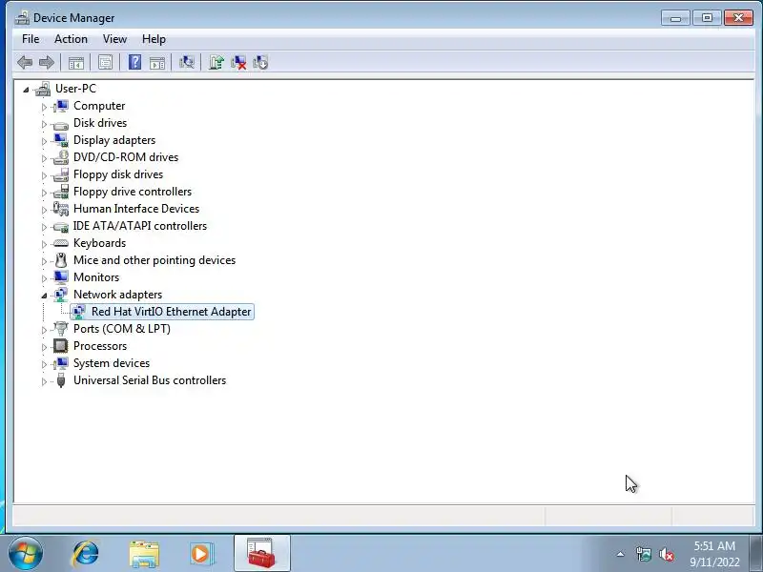Click the Device Manager taskbar button
Screen dimensions: 763x572
pos(261,554)
